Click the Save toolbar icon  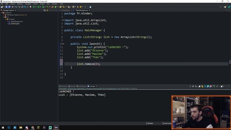tap(6, 7)
